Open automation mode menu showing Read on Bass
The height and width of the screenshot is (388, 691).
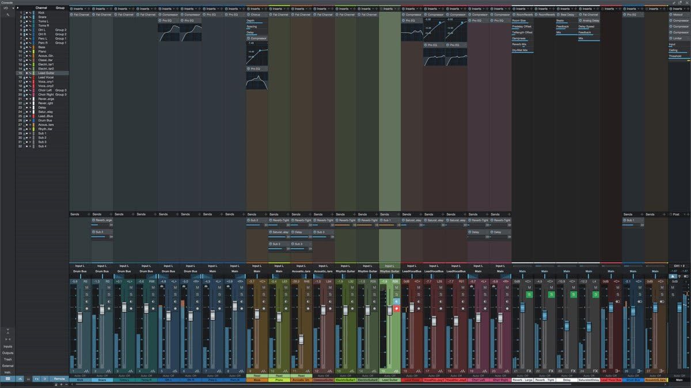pos(257,375)
